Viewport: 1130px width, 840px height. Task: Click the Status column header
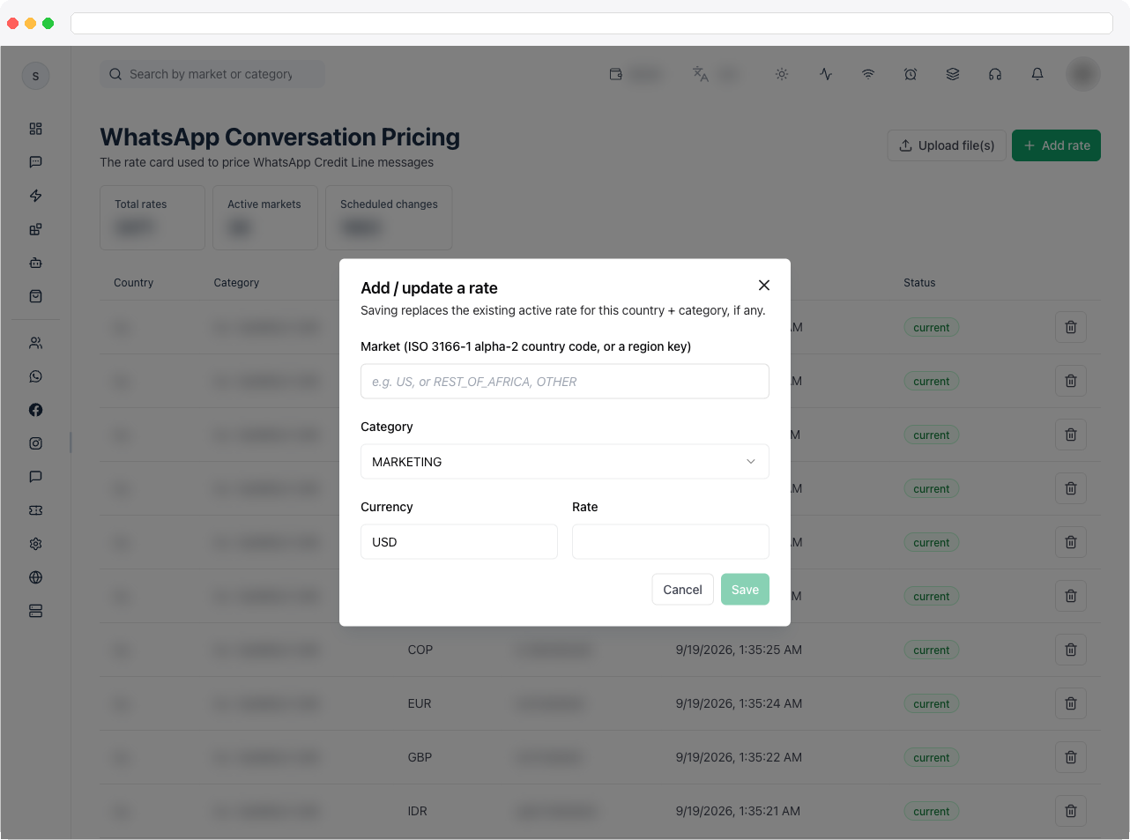tap(919, 283)
